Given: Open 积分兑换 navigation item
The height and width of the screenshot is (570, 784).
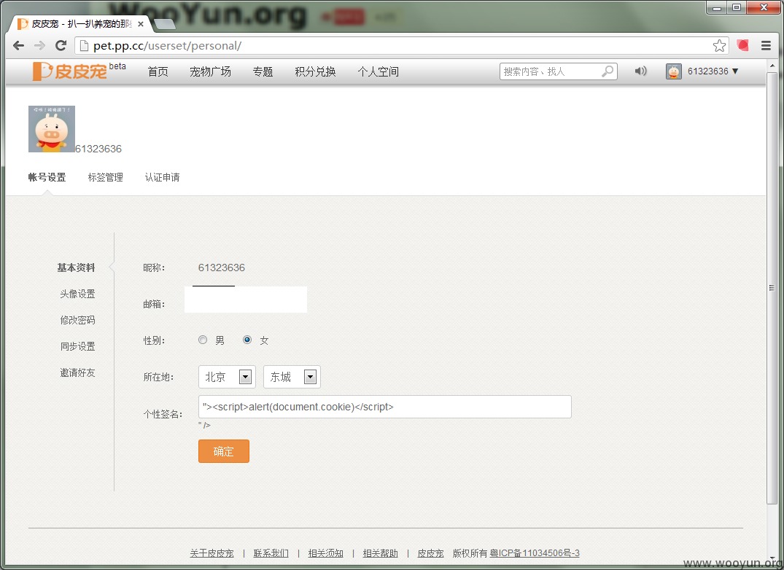Looking at the screenshot, I should (x=315, y=71).
